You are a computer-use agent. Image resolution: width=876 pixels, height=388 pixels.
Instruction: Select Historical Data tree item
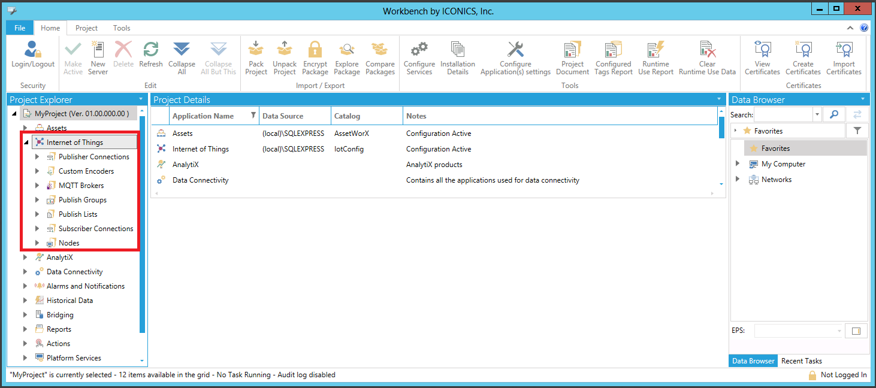[70, 301]
